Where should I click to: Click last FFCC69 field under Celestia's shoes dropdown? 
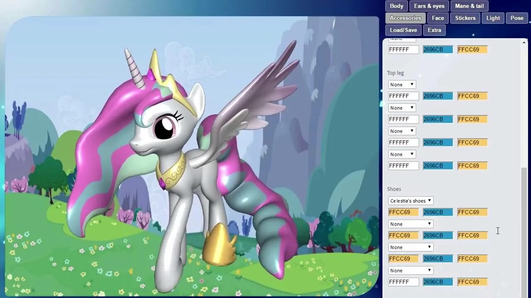(x=472, y=212)
